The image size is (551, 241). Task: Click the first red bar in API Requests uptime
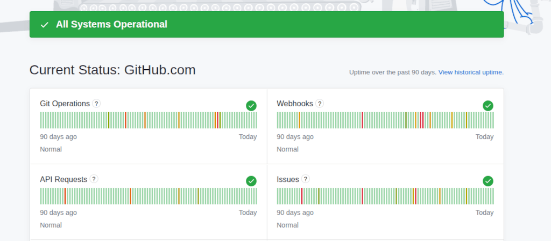[65, 196]
